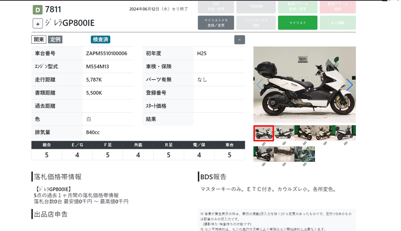This screenshot has height=231, width=401.
Task: Click the plus button beside ジレラGP800IE
Action: click(38, 24)
